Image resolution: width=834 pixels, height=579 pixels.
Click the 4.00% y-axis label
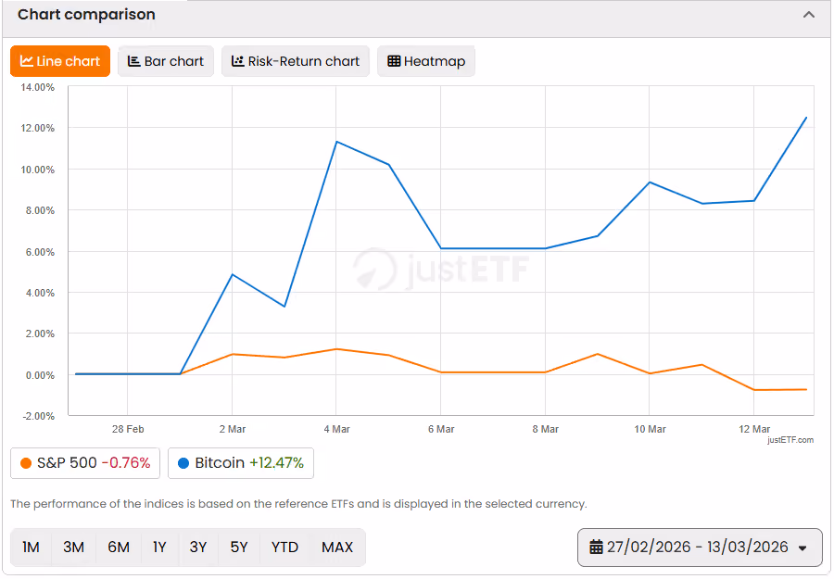40,293
